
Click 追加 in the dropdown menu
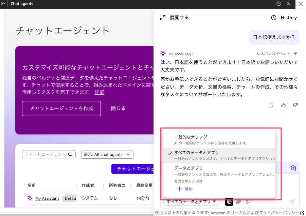click(185, 189)
